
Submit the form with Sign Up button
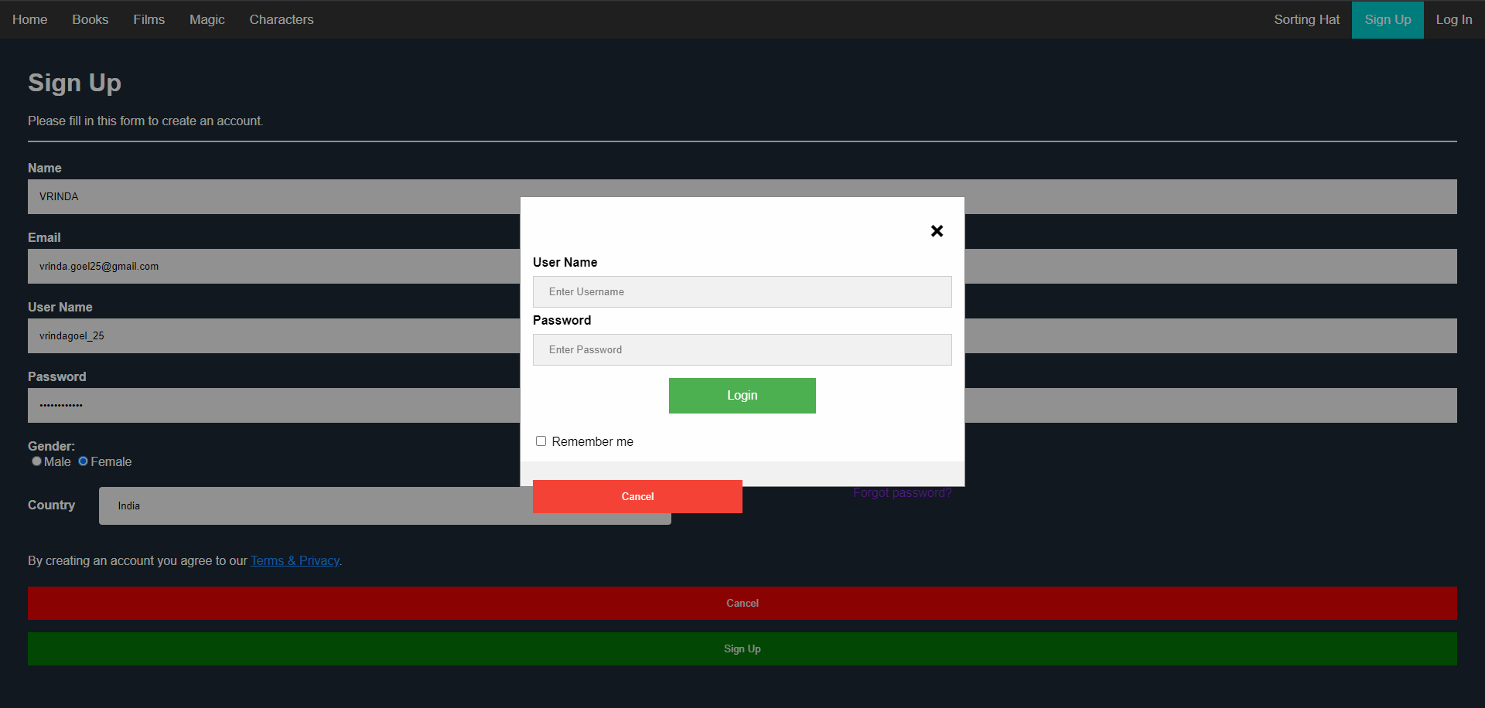pyautogui.click(x=742, y=648)
